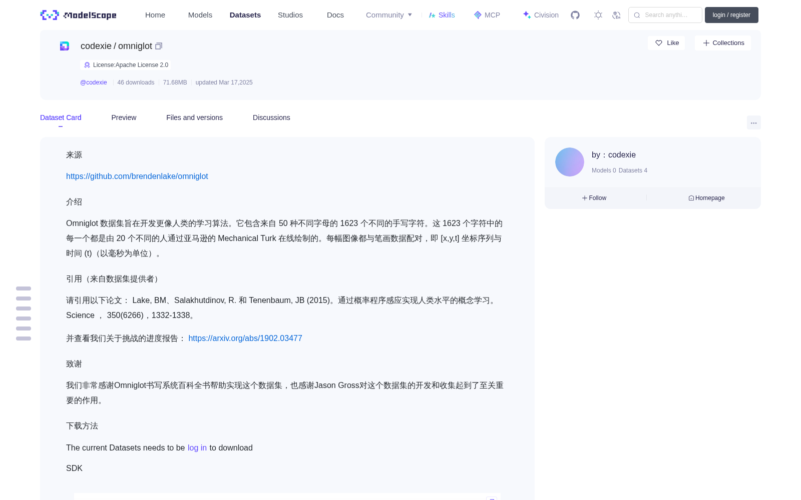Click the Datasets 4 count text
This screenshot has width=801, height=500.
(x=633, y=170)
